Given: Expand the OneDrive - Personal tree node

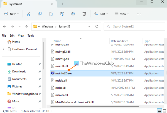Looking at the screenshot, I should [3, 49].
